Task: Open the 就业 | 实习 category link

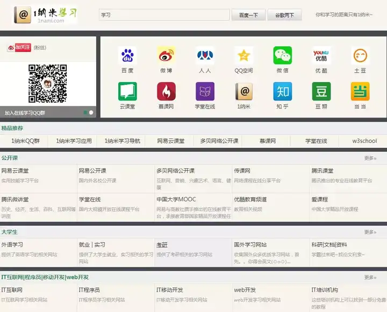Action: pyautogui.click(x=92, y=245)
